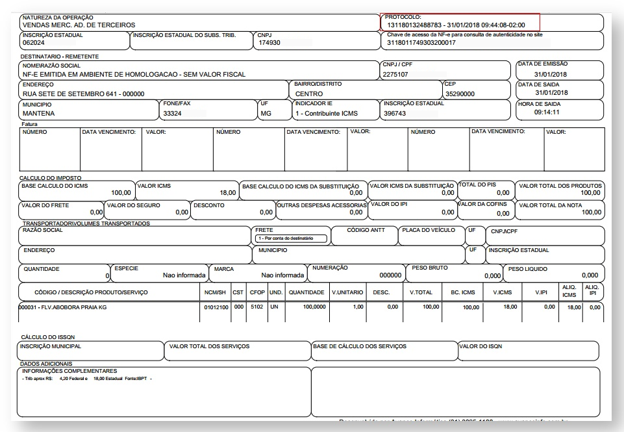Click the Bairro value CENTRO
The height and width of the screenshot is (432, 624).
pos(309,94)
